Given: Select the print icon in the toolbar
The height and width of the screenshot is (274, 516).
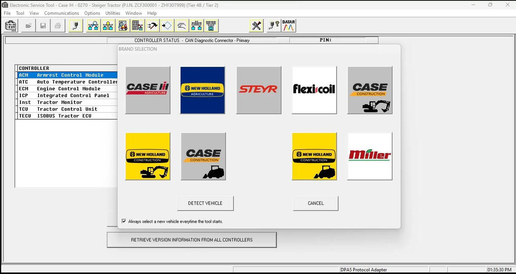Looking at the screenshot, I should [x=57, y=26].
